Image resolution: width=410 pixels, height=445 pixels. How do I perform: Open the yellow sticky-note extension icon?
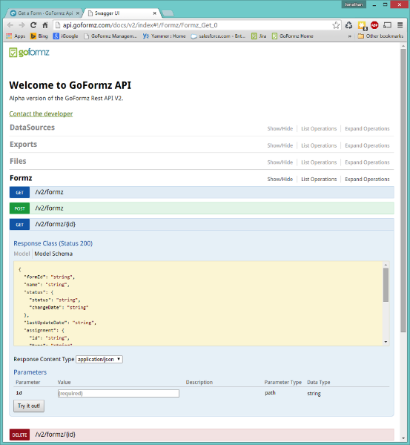362,25
